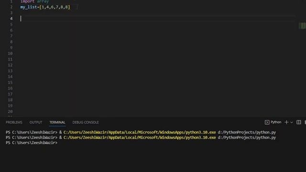Viewport: 306px width, 172px height.
Task: Open the OUTPUT panel tab
Action: pos(36,122)
